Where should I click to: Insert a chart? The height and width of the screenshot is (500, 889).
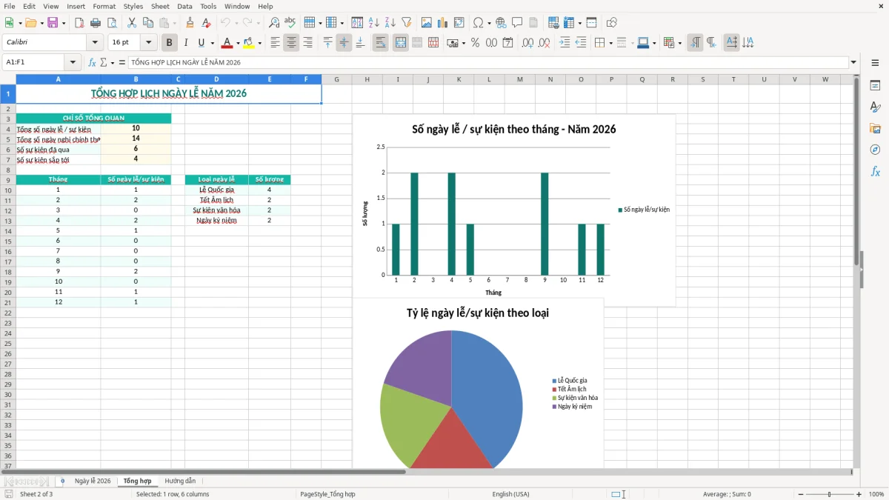click(x=443, y=23)
